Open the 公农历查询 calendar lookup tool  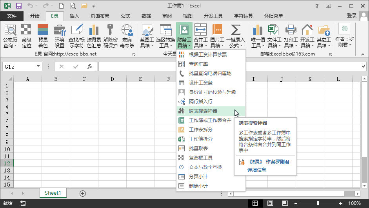click(10, 36)
